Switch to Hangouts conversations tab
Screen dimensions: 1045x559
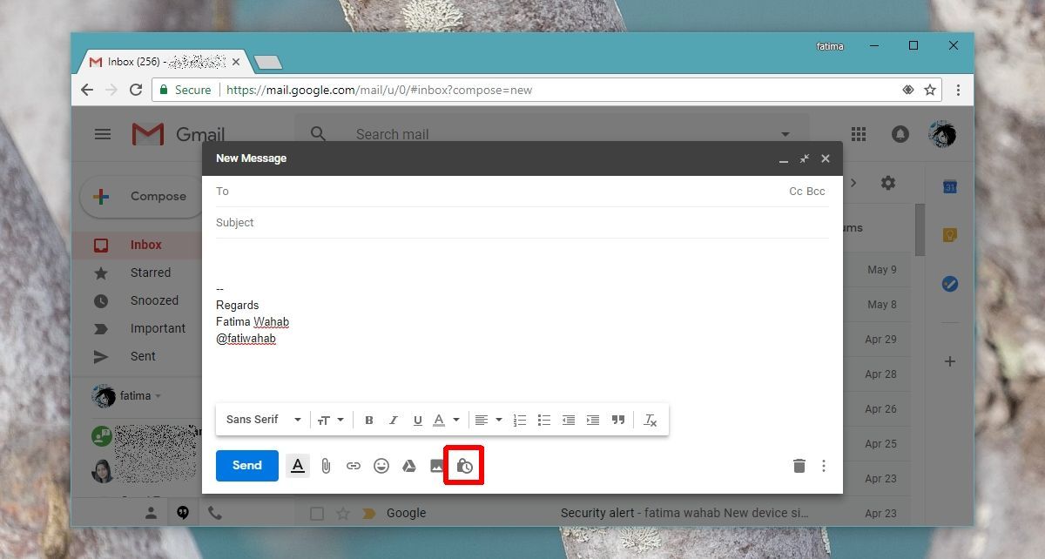click(183, 513)
